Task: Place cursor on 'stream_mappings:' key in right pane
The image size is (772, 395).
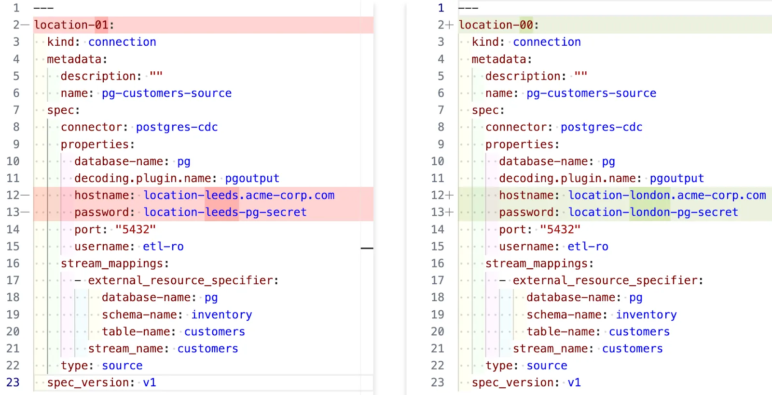Action: click(539, 263)
